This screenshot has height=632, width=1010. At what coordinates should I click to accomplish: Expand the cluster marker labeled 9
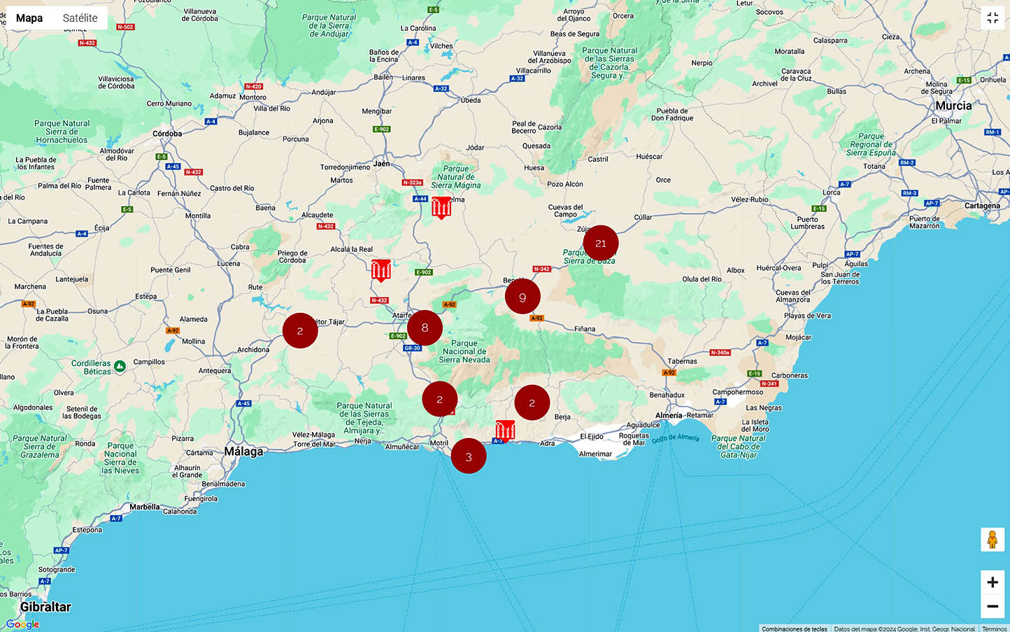522,297
